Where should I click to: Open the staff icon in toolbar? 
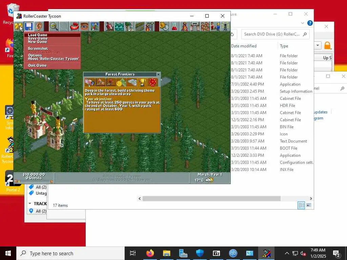pyautogui.click(x=215, y=26)
